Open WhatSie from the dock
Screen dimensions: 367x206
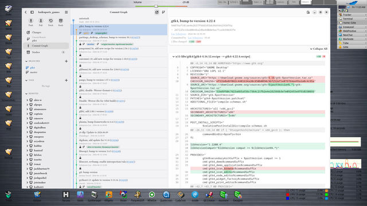tap(151, 196)
